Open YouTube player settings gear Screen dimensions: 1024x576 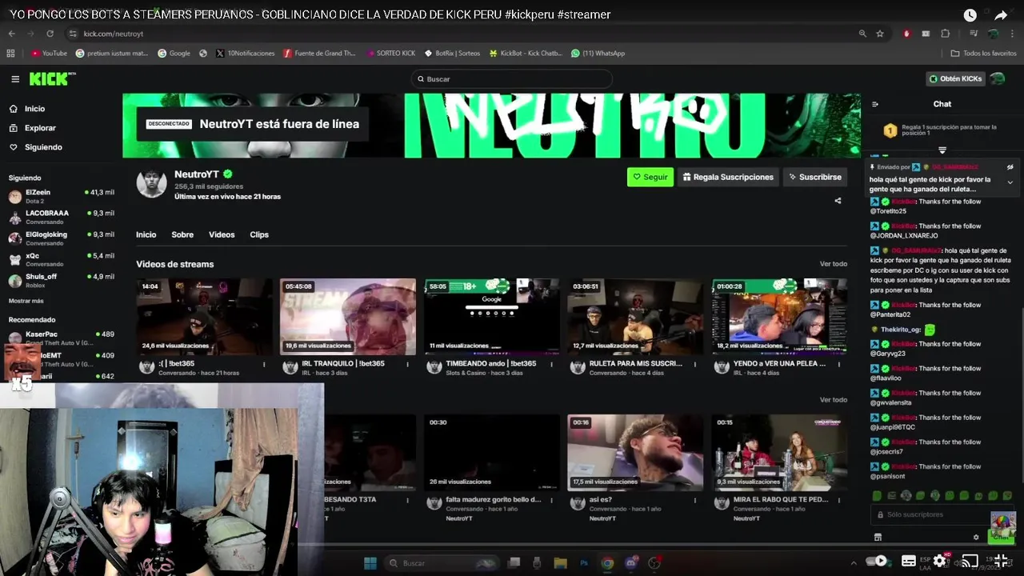pos(939,561)
